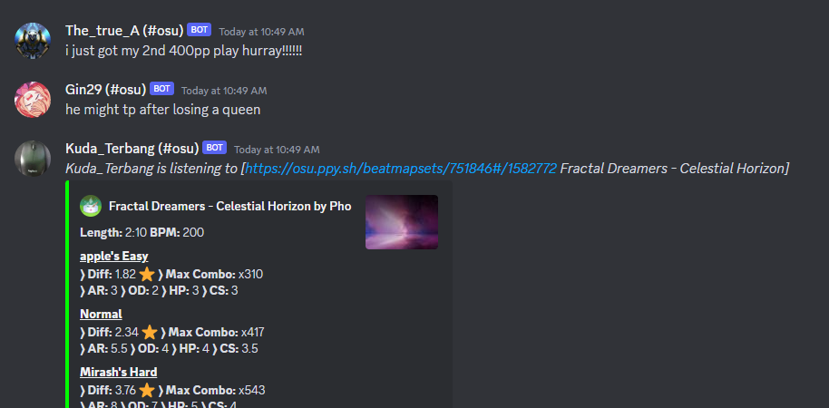Click the star icon on apple's Easy difficulty
829x408 pixels.
pos(147,275)
